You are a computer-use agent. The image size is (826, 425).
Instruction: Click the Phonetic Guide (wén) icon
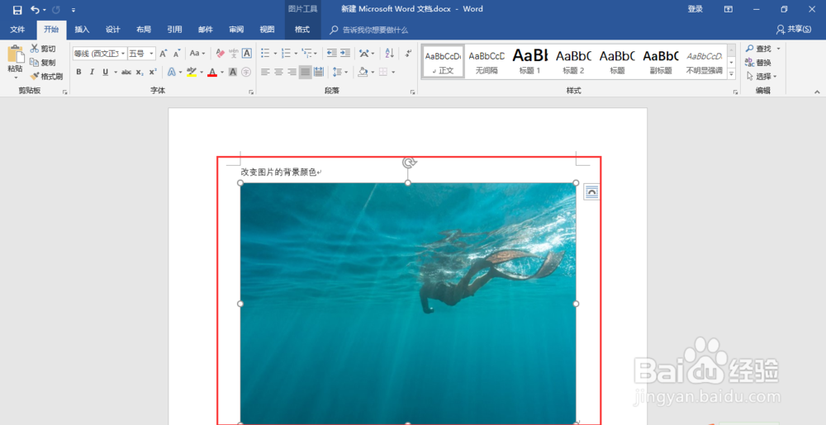point(234,53)
